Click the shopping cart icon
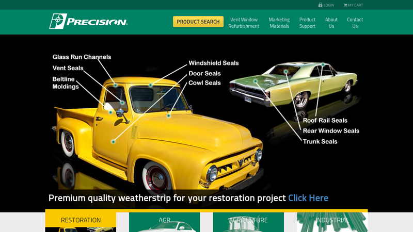The image size is (413, 232). pyautogui.click(x=345, y=5)
